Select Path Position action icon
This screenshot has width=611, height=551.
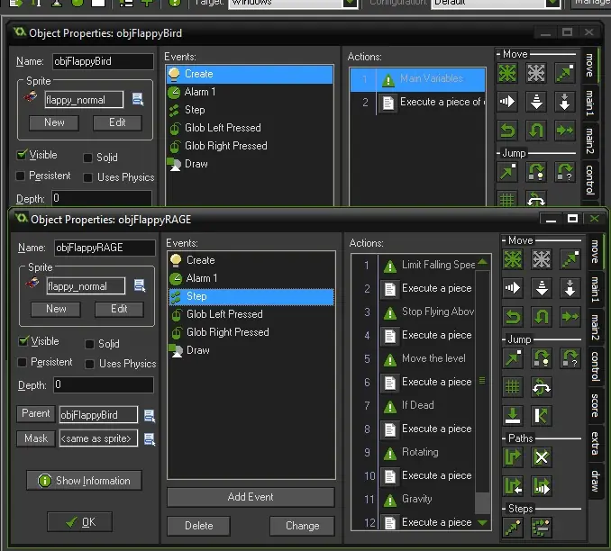click(513, 486)
